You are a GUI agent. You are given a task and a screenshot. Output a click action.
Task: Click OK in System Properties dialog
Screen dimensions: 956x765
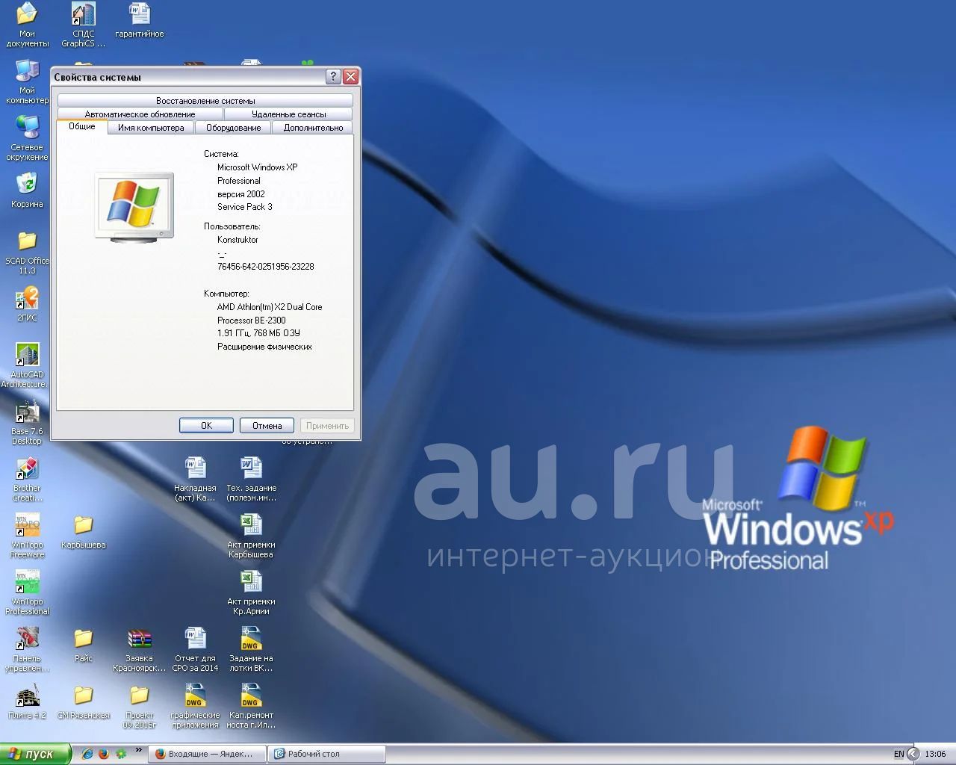(206, 425)
